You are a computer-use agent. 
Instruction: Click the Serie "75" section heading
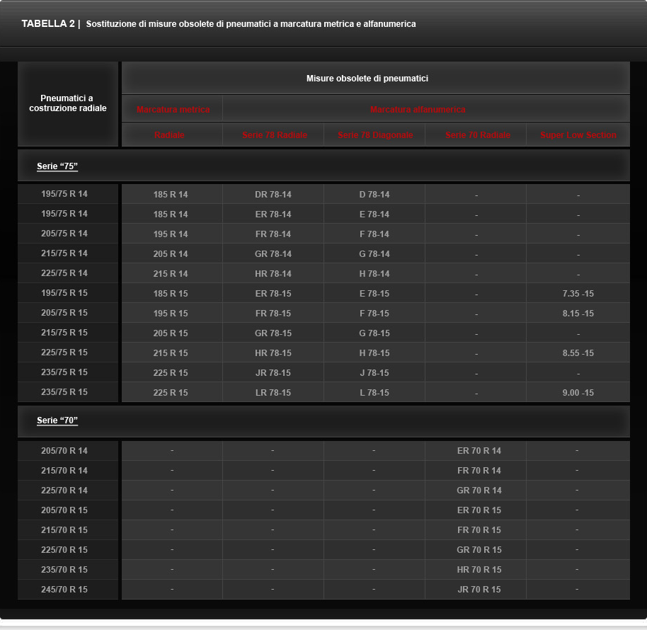tap(57, 166)
